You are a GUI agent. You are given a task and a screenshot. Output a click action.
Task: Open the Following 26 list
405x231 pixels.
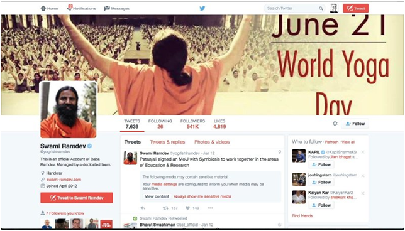click(160, 124)
